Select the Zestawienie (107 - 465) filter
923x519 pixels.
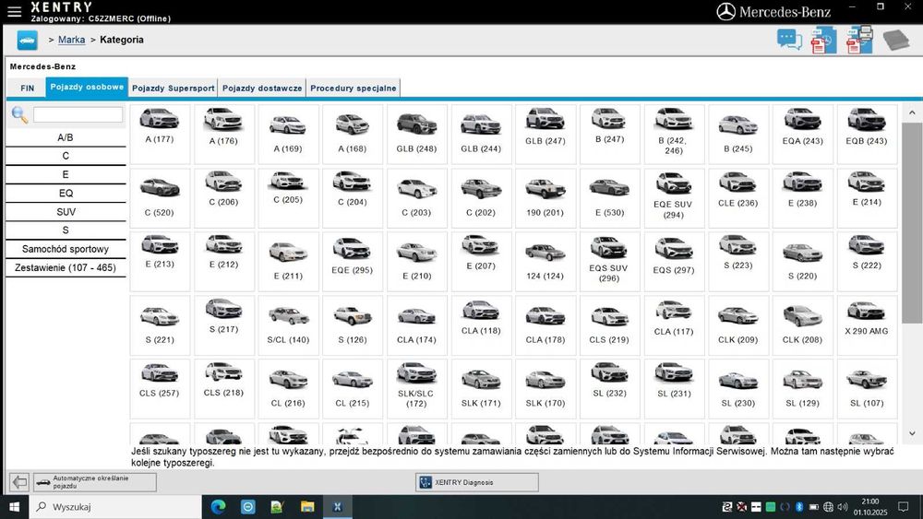coord(66,267)
